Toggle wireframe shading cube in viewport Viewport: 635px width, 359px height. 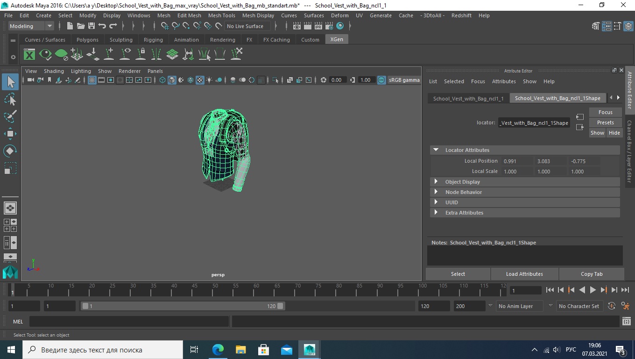162,80
